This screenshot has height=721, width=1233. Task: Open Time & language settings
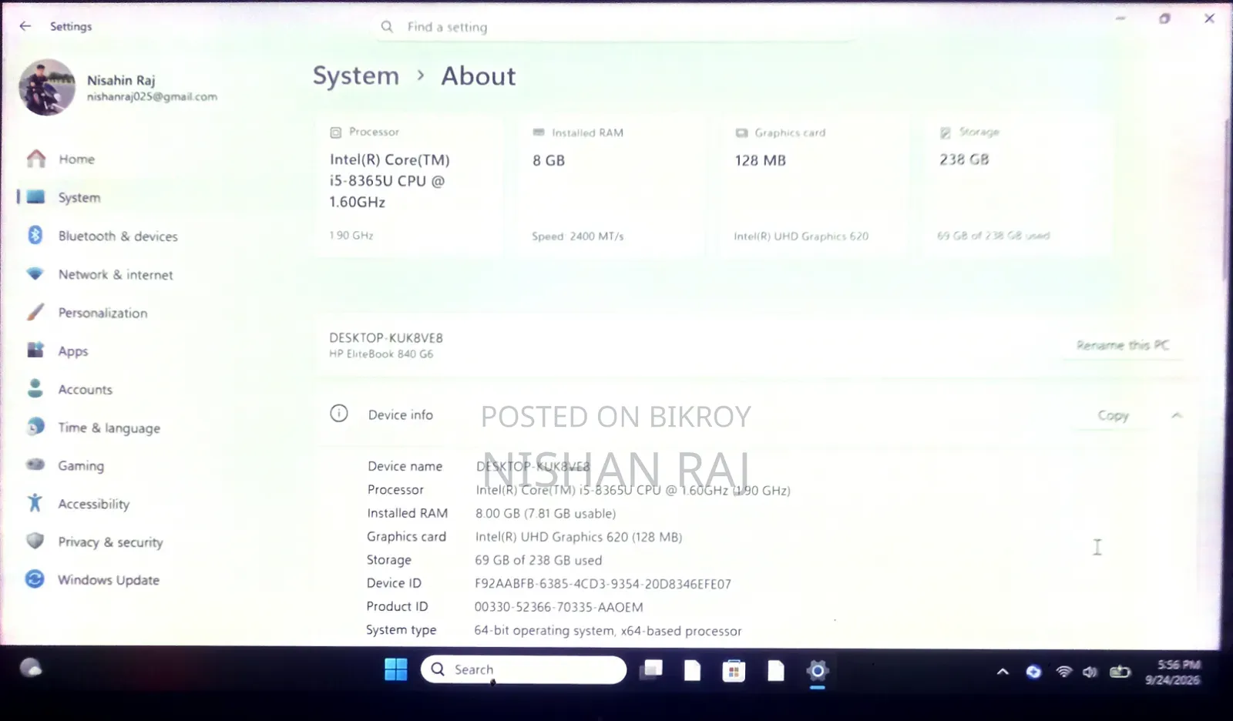click(x=109, y=428)
